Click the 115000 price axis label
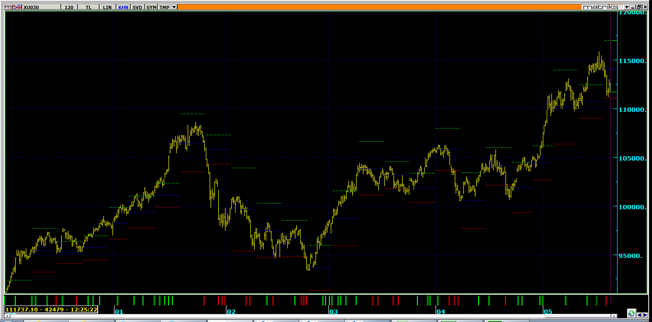 click(x=632, y=61)
